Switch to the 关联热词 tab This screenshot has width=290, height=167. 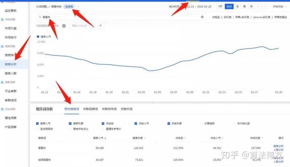(x=126, y=109)
